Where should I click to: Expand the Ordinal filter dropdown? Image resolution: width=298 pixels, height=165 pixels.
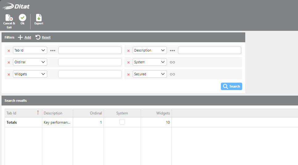30,62
